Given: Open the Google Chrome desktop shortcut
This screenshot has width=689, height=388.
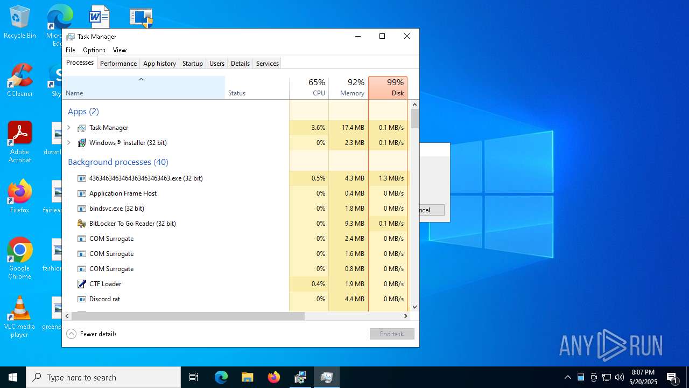Looking at the screenshot, I should coord(20,259).
